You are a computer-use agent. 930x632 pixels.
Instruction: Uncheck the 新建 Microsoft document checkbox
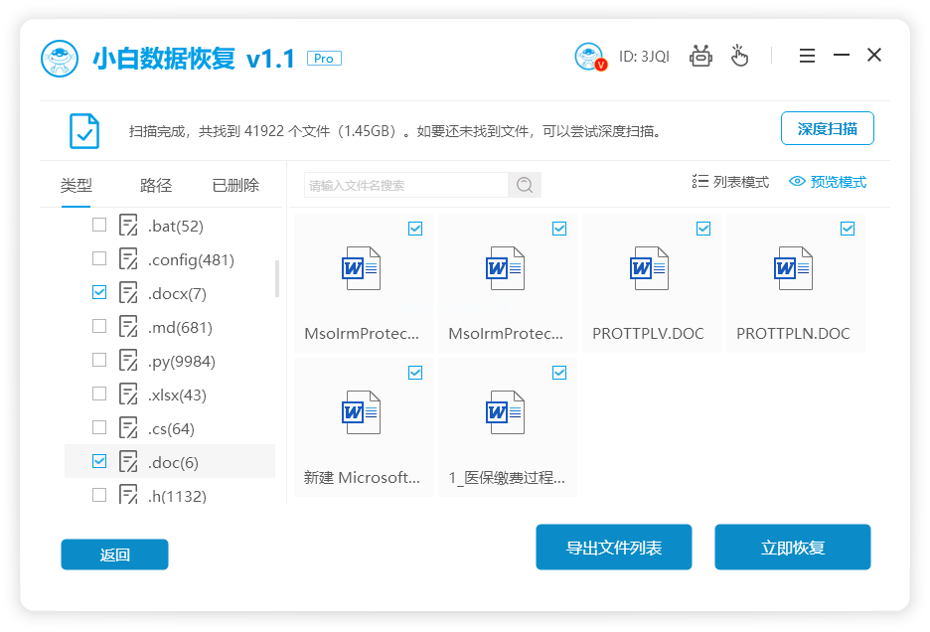pos(414,373)
